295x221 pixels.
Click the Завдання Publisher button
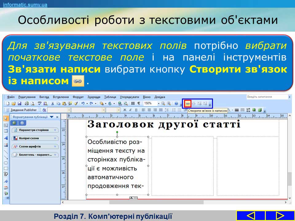click(23, 110)
